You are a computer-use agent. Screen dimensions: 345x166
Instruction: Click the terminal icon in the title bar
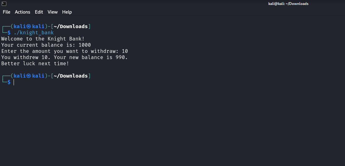[4, 3]
